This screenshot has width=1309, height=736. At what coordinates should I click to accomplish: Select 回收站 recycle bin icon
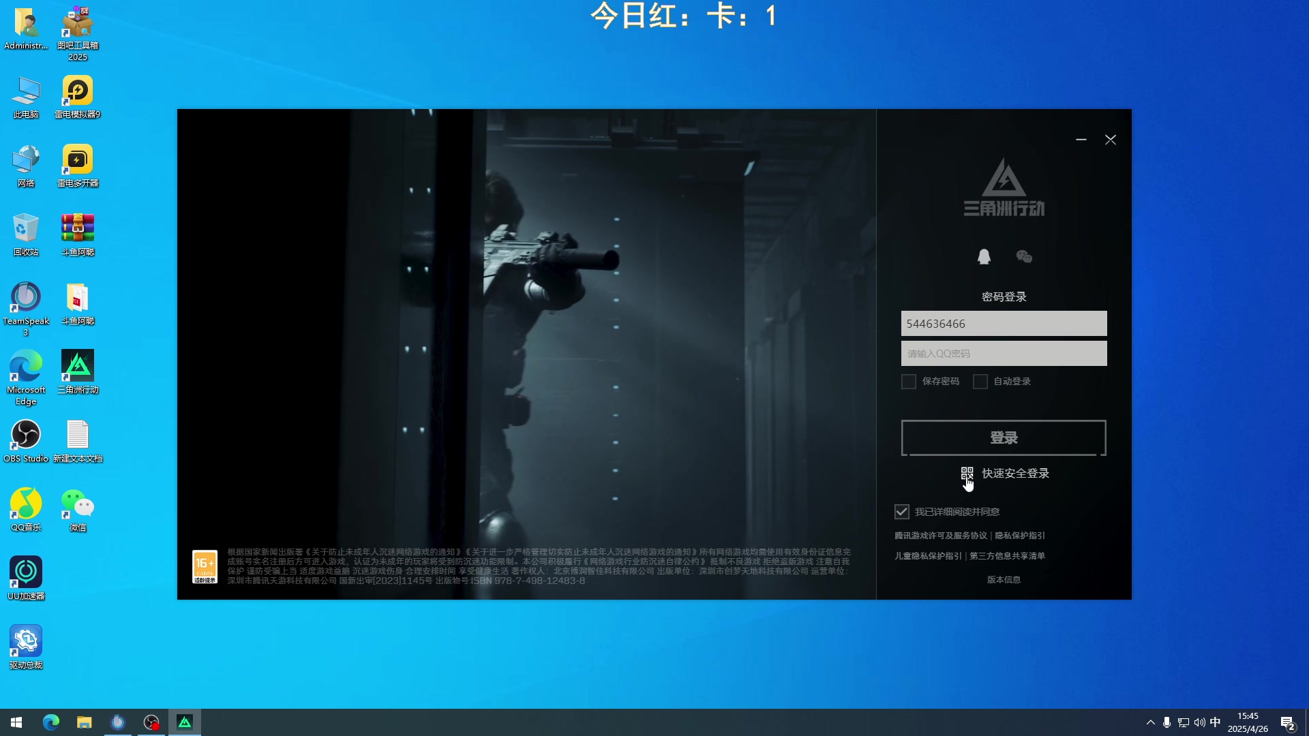(26, 235)
